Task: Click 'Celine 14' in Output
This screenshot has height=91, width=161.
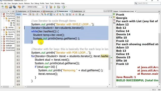Action: 123,31
